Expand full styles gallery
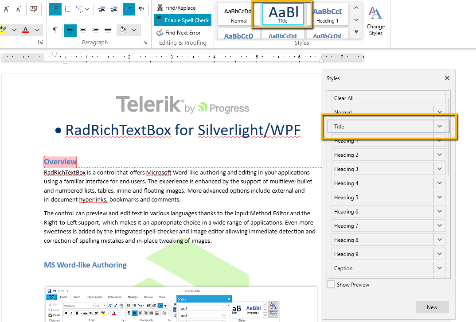This screenshot has height=322, width=476. 356,32
